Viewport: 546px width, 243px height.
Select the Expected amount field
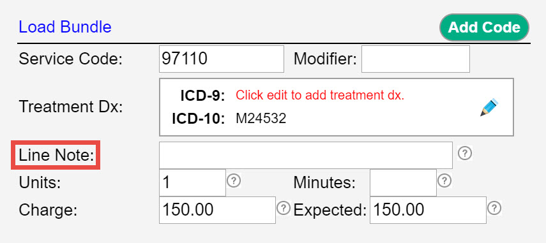coord(428,210)
